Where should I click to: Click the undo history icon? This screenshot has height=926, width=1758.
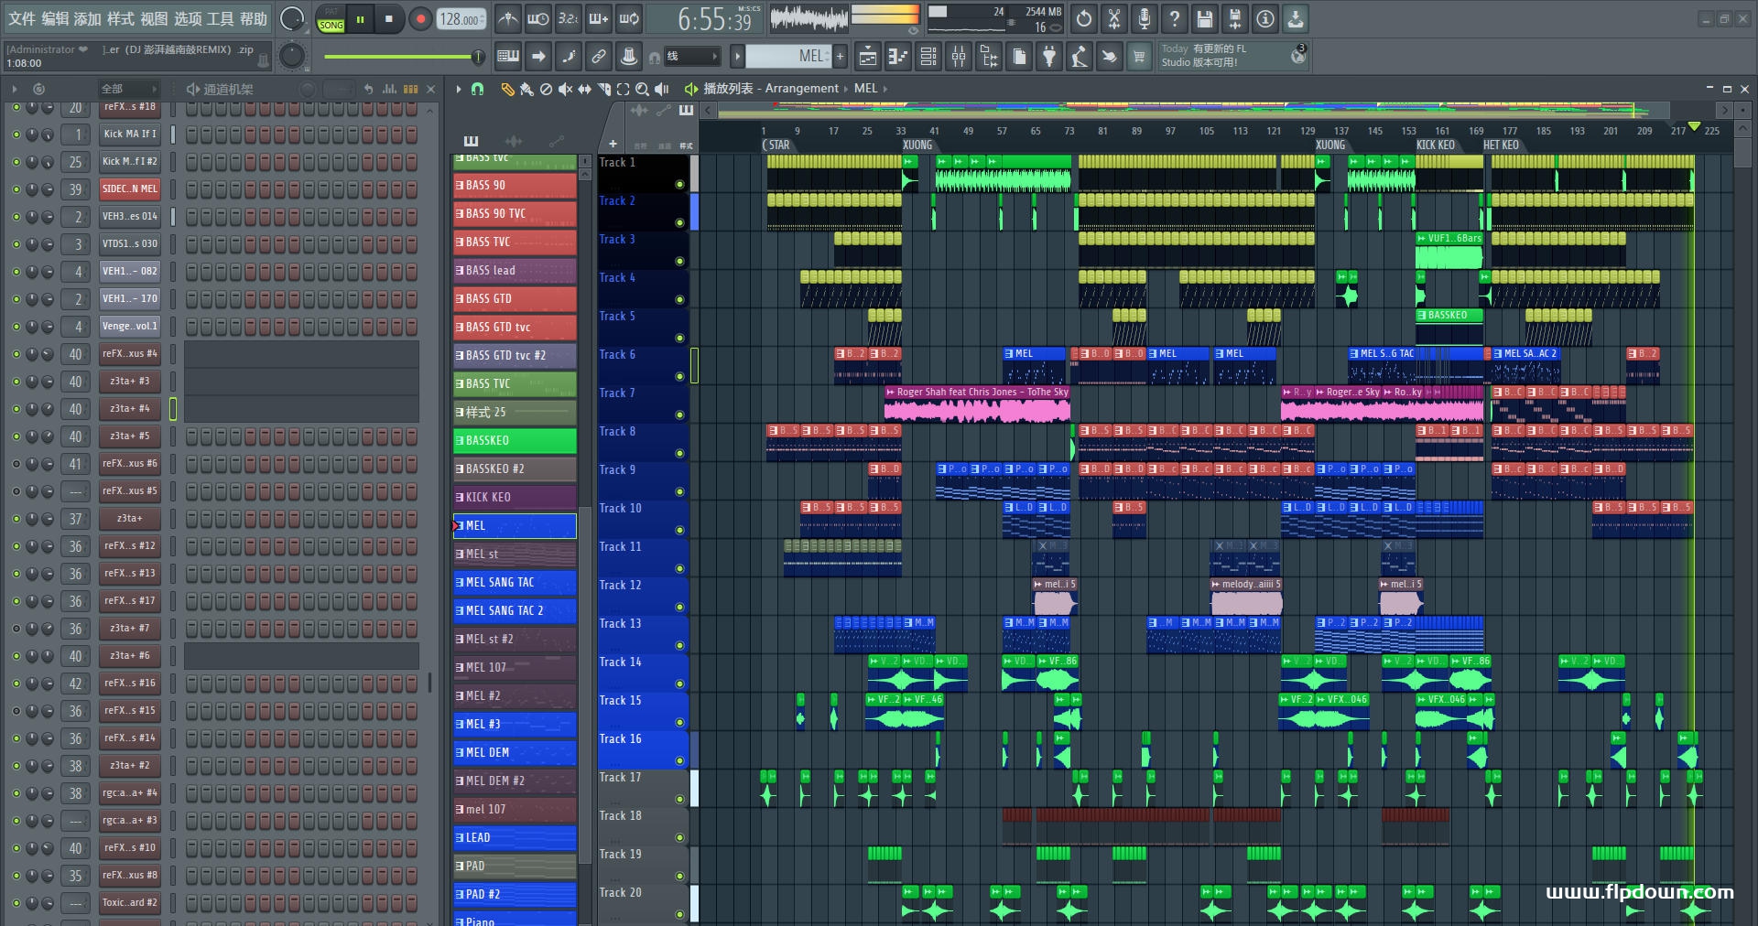point(1084,18)
